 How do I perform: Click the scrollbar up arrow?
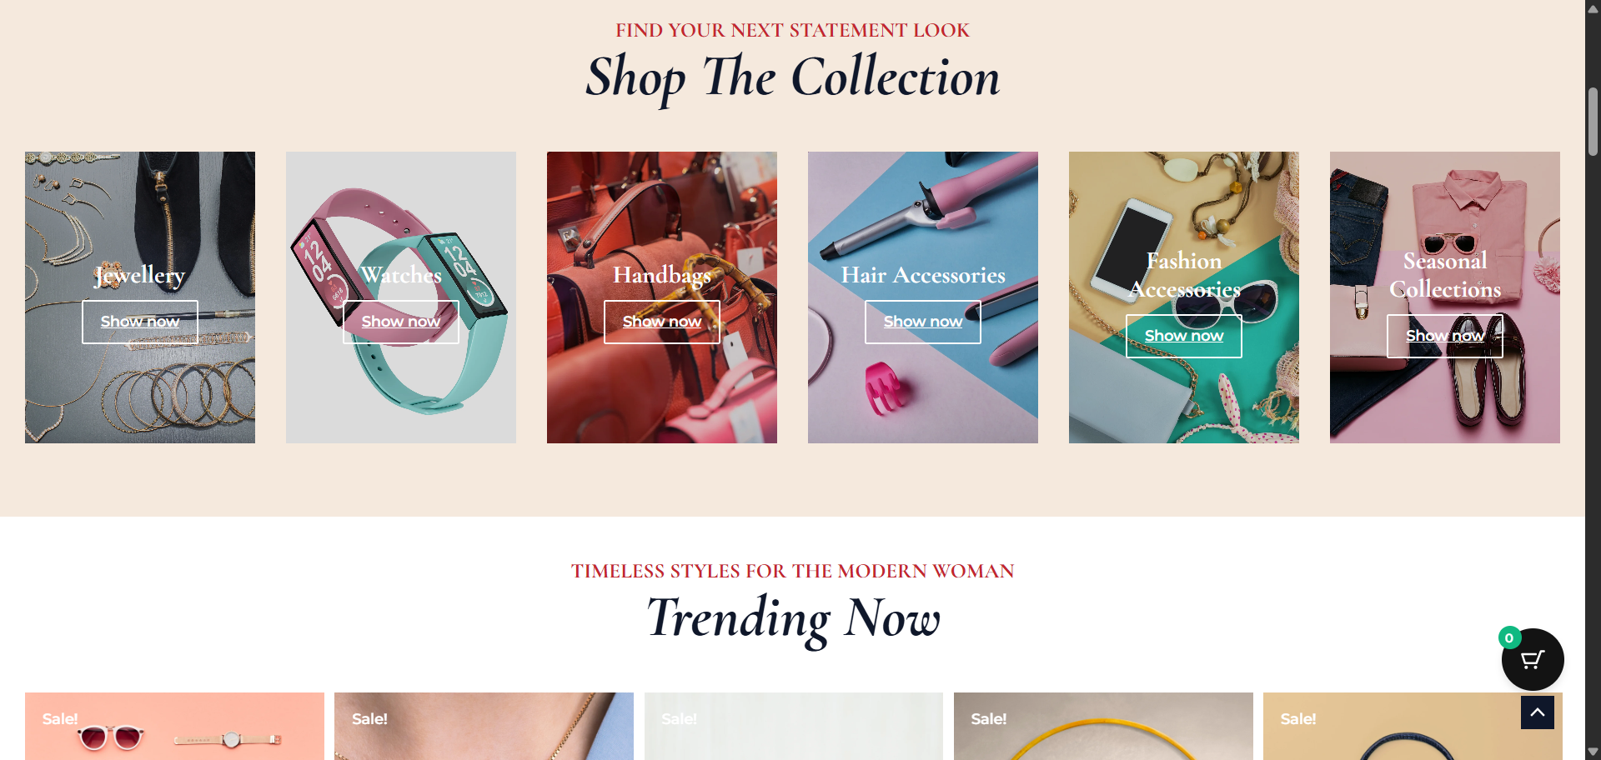pos(1593,8)
